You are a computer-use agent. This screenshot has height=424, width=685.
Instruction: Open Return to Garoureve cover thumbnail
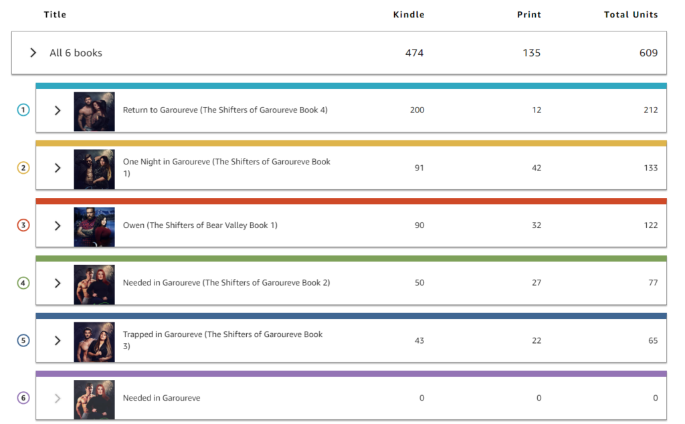point(94,111)
